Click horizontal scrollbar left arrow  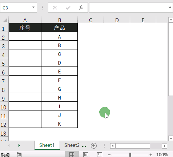(113, 146)
